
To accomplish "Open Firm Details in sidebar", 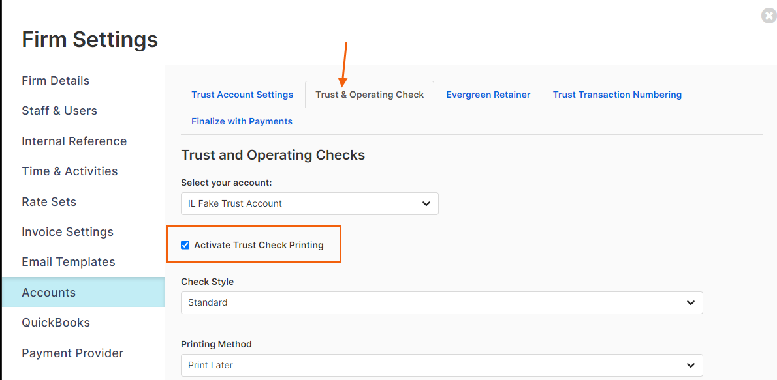I will (x=55, y=81).
